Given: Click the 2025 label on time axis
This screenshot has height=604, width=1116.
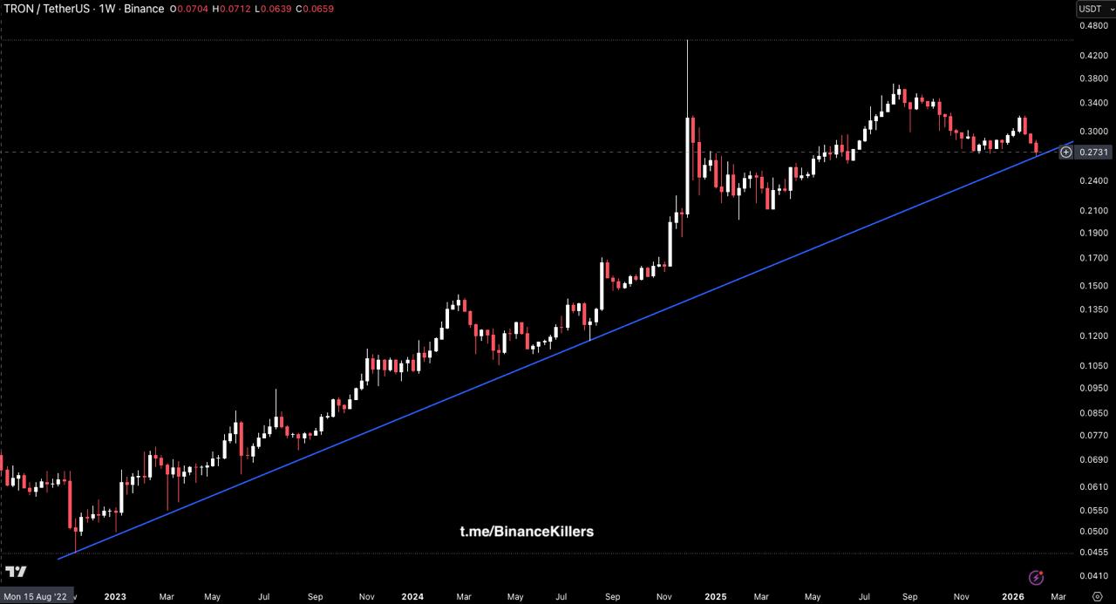Looking at the screenshot, I should pos(715,597).
